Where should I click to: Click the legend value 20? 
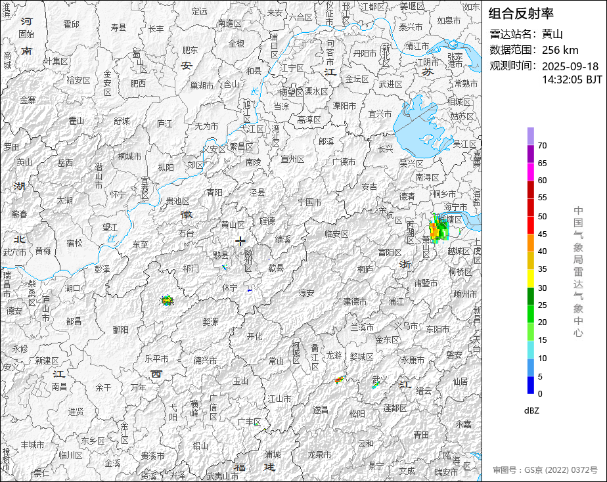543,322
